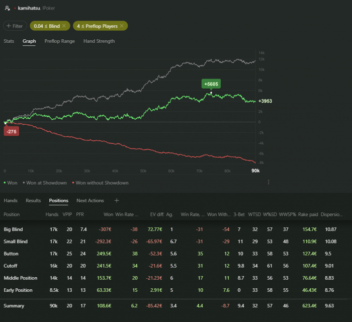
Task: Select the Big Blind position row
Action: [x=16, y=229]
